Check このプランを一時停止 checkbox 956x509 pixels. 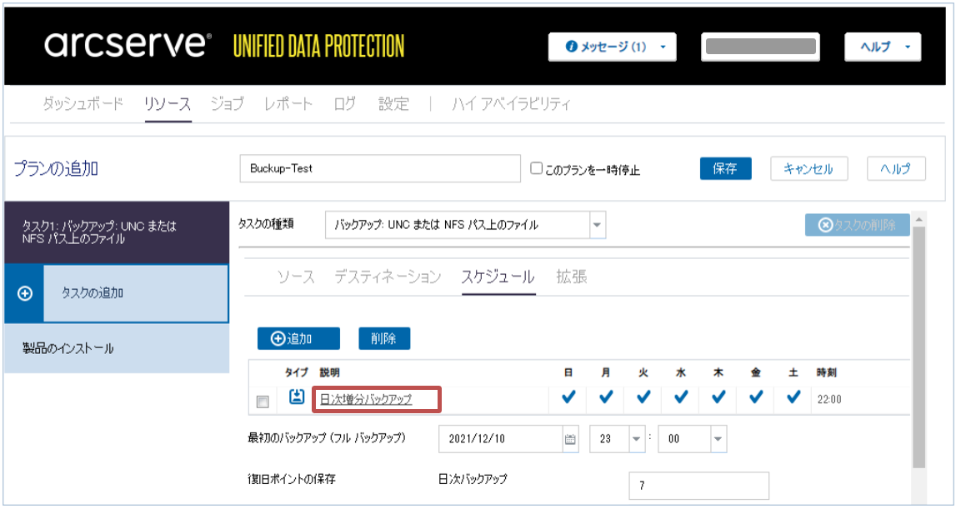[536, 168]
